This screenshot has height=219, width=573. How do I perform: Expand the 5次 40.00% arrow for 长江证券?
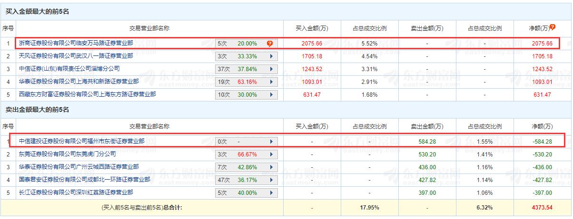(x=272, y=193)
